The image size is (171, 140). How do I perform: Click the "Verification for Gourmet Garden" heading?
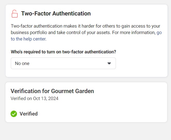(52, 91)
